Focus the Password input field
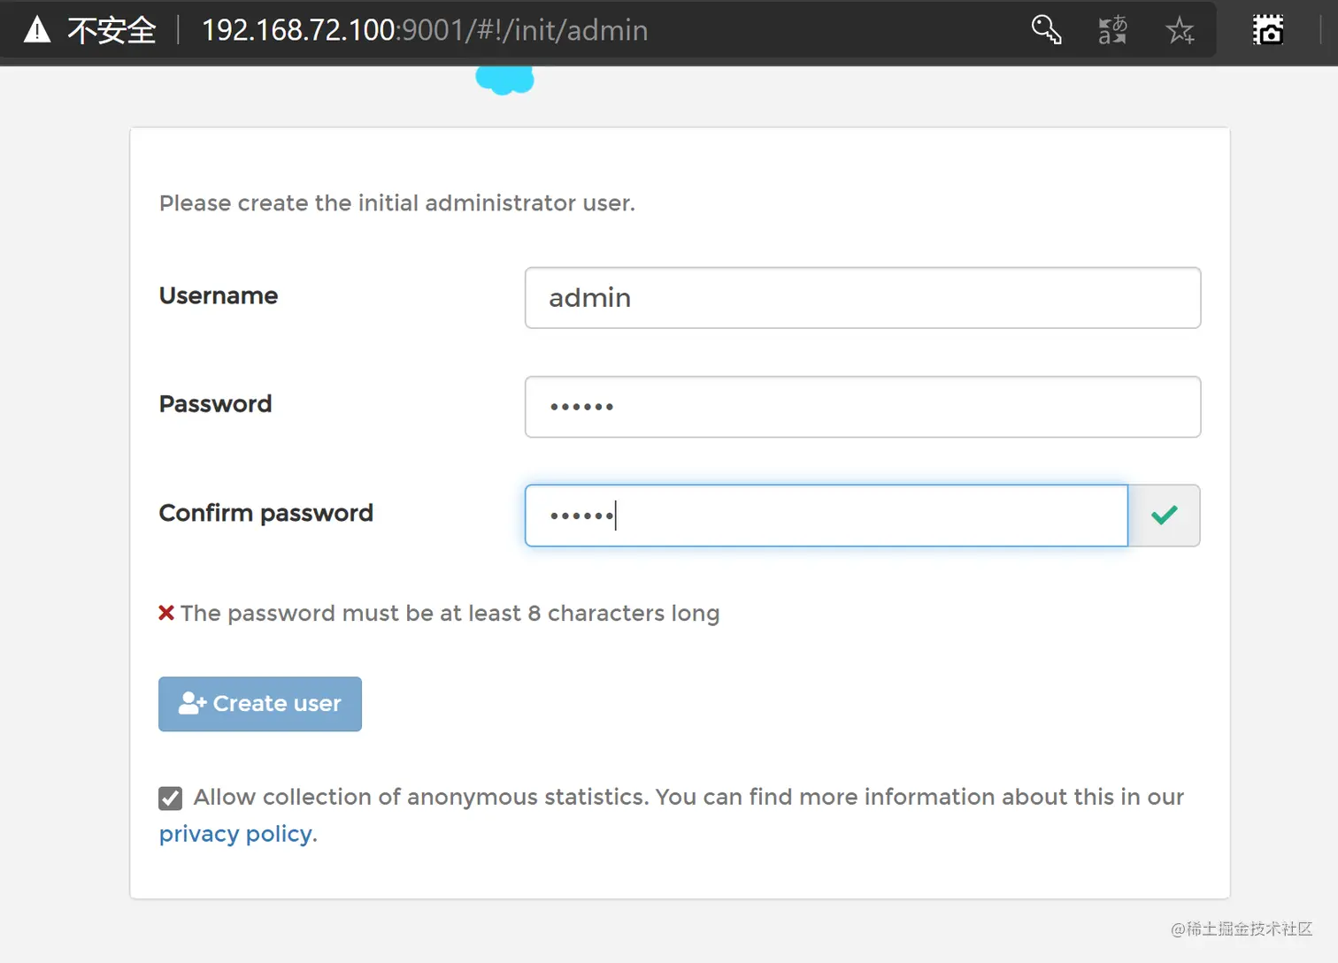The height and width of the screenshot is (963, 1338). coord(863,407)
